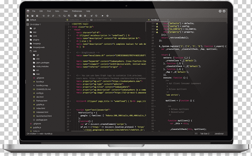This screenshot has width=252, height=156.
Task: Click the Codeanywhere logo icon
Action: click(28, 11)
